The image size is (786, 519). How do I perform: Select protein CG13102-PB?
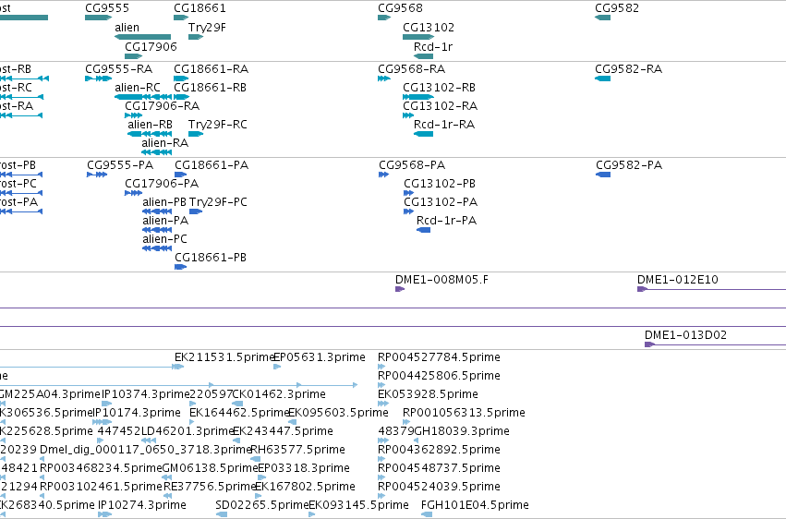(x=440, y=184)
